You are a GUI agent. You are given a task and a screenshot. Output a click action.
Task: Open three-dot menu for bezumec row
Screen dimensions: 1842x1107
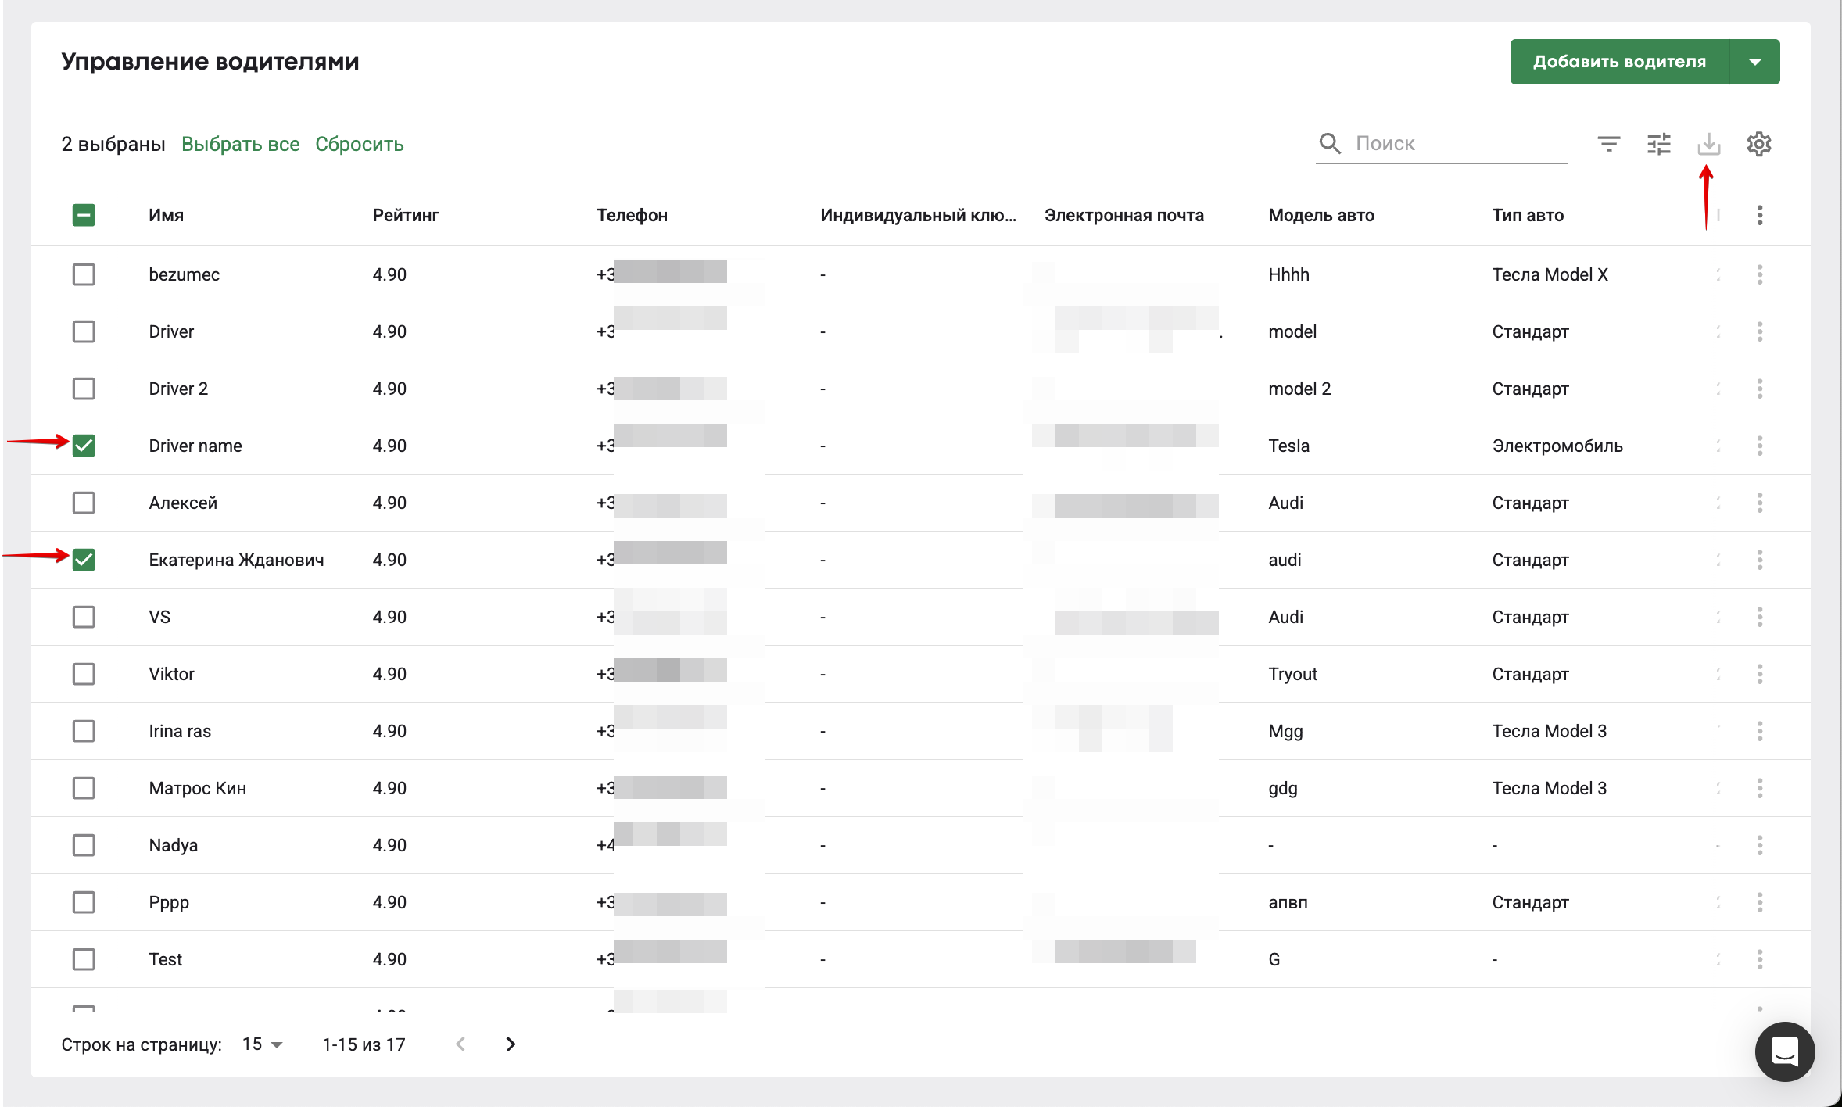(x=1759, y=274)
